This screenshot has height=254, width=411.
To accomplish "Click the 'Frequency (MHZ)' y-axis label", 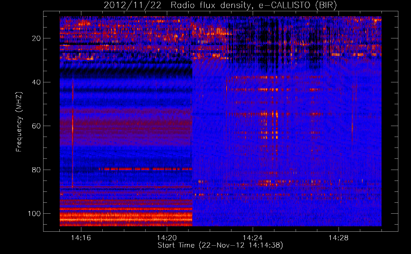I will (x=19, y=122).
